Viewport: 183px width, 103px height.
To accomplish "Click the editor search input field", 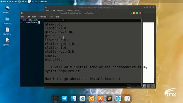I will [x=85, y=86].
